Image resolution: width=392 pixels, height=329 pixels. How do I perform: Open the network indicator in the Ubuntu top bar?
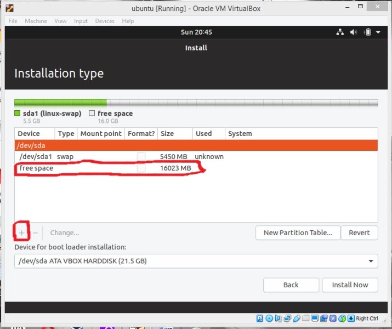click(x=340, y=32)
